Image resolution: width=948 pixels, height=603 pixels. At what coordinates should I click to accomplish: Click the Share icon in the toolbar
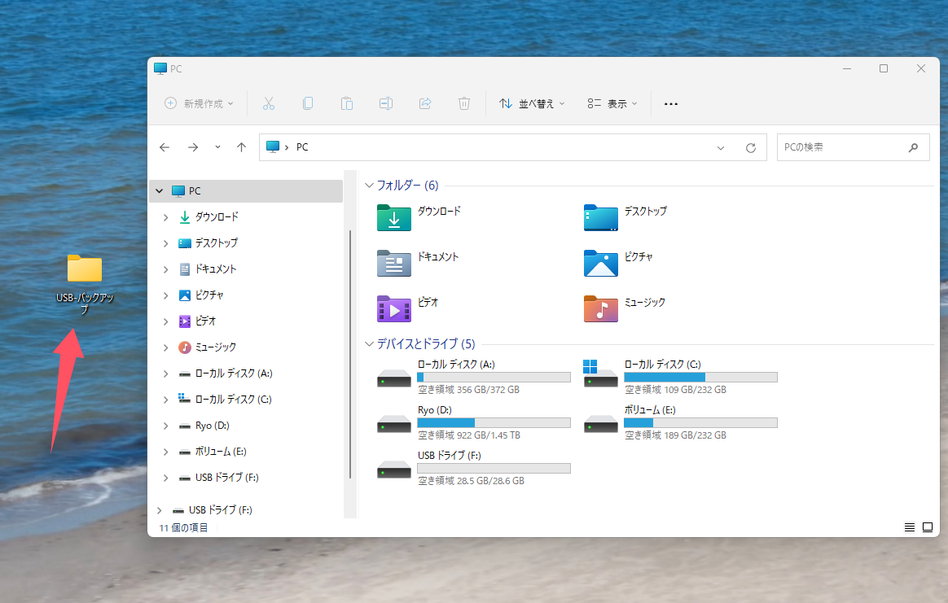coord(424,103)
